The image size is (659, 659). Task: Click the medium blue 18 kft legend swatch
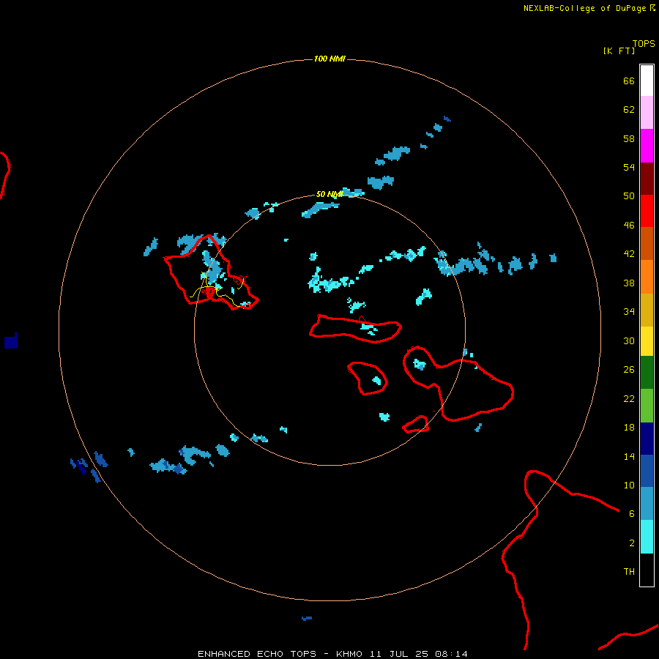pos(647,471)
